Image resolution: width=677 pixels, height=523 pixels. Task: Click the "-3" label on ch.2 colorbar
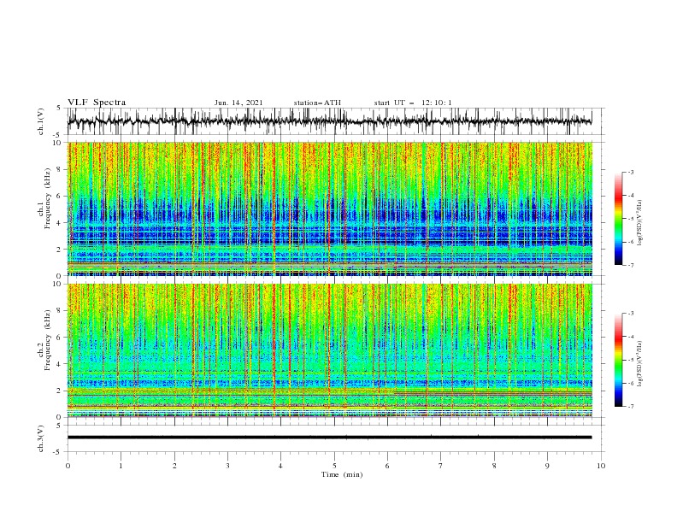[630, 314]
